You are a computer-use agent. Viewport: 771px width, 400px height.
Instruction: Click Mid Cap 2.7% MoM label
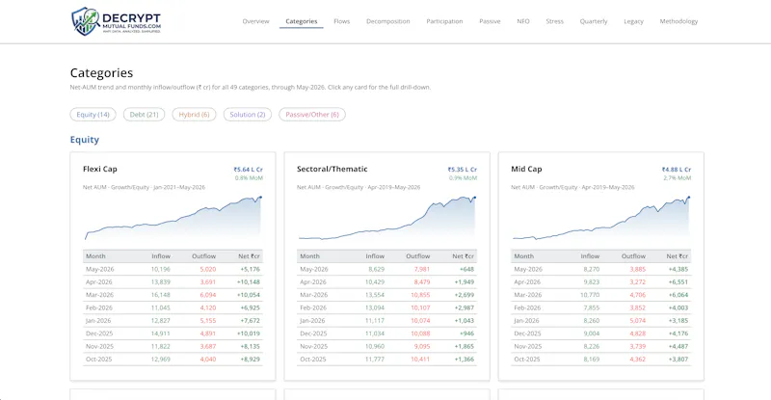click(678, 178)
